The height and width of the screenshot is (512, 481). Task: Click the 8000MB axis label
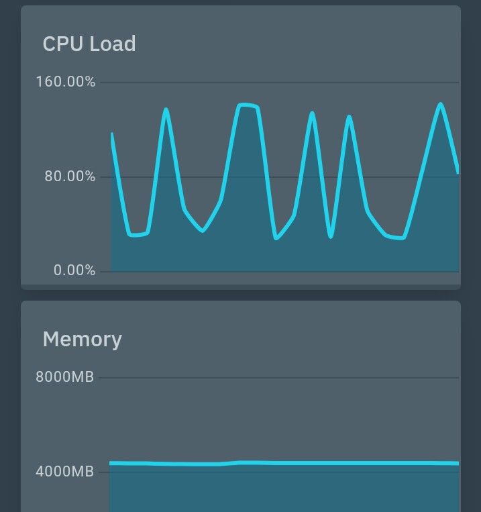(64, 377)
